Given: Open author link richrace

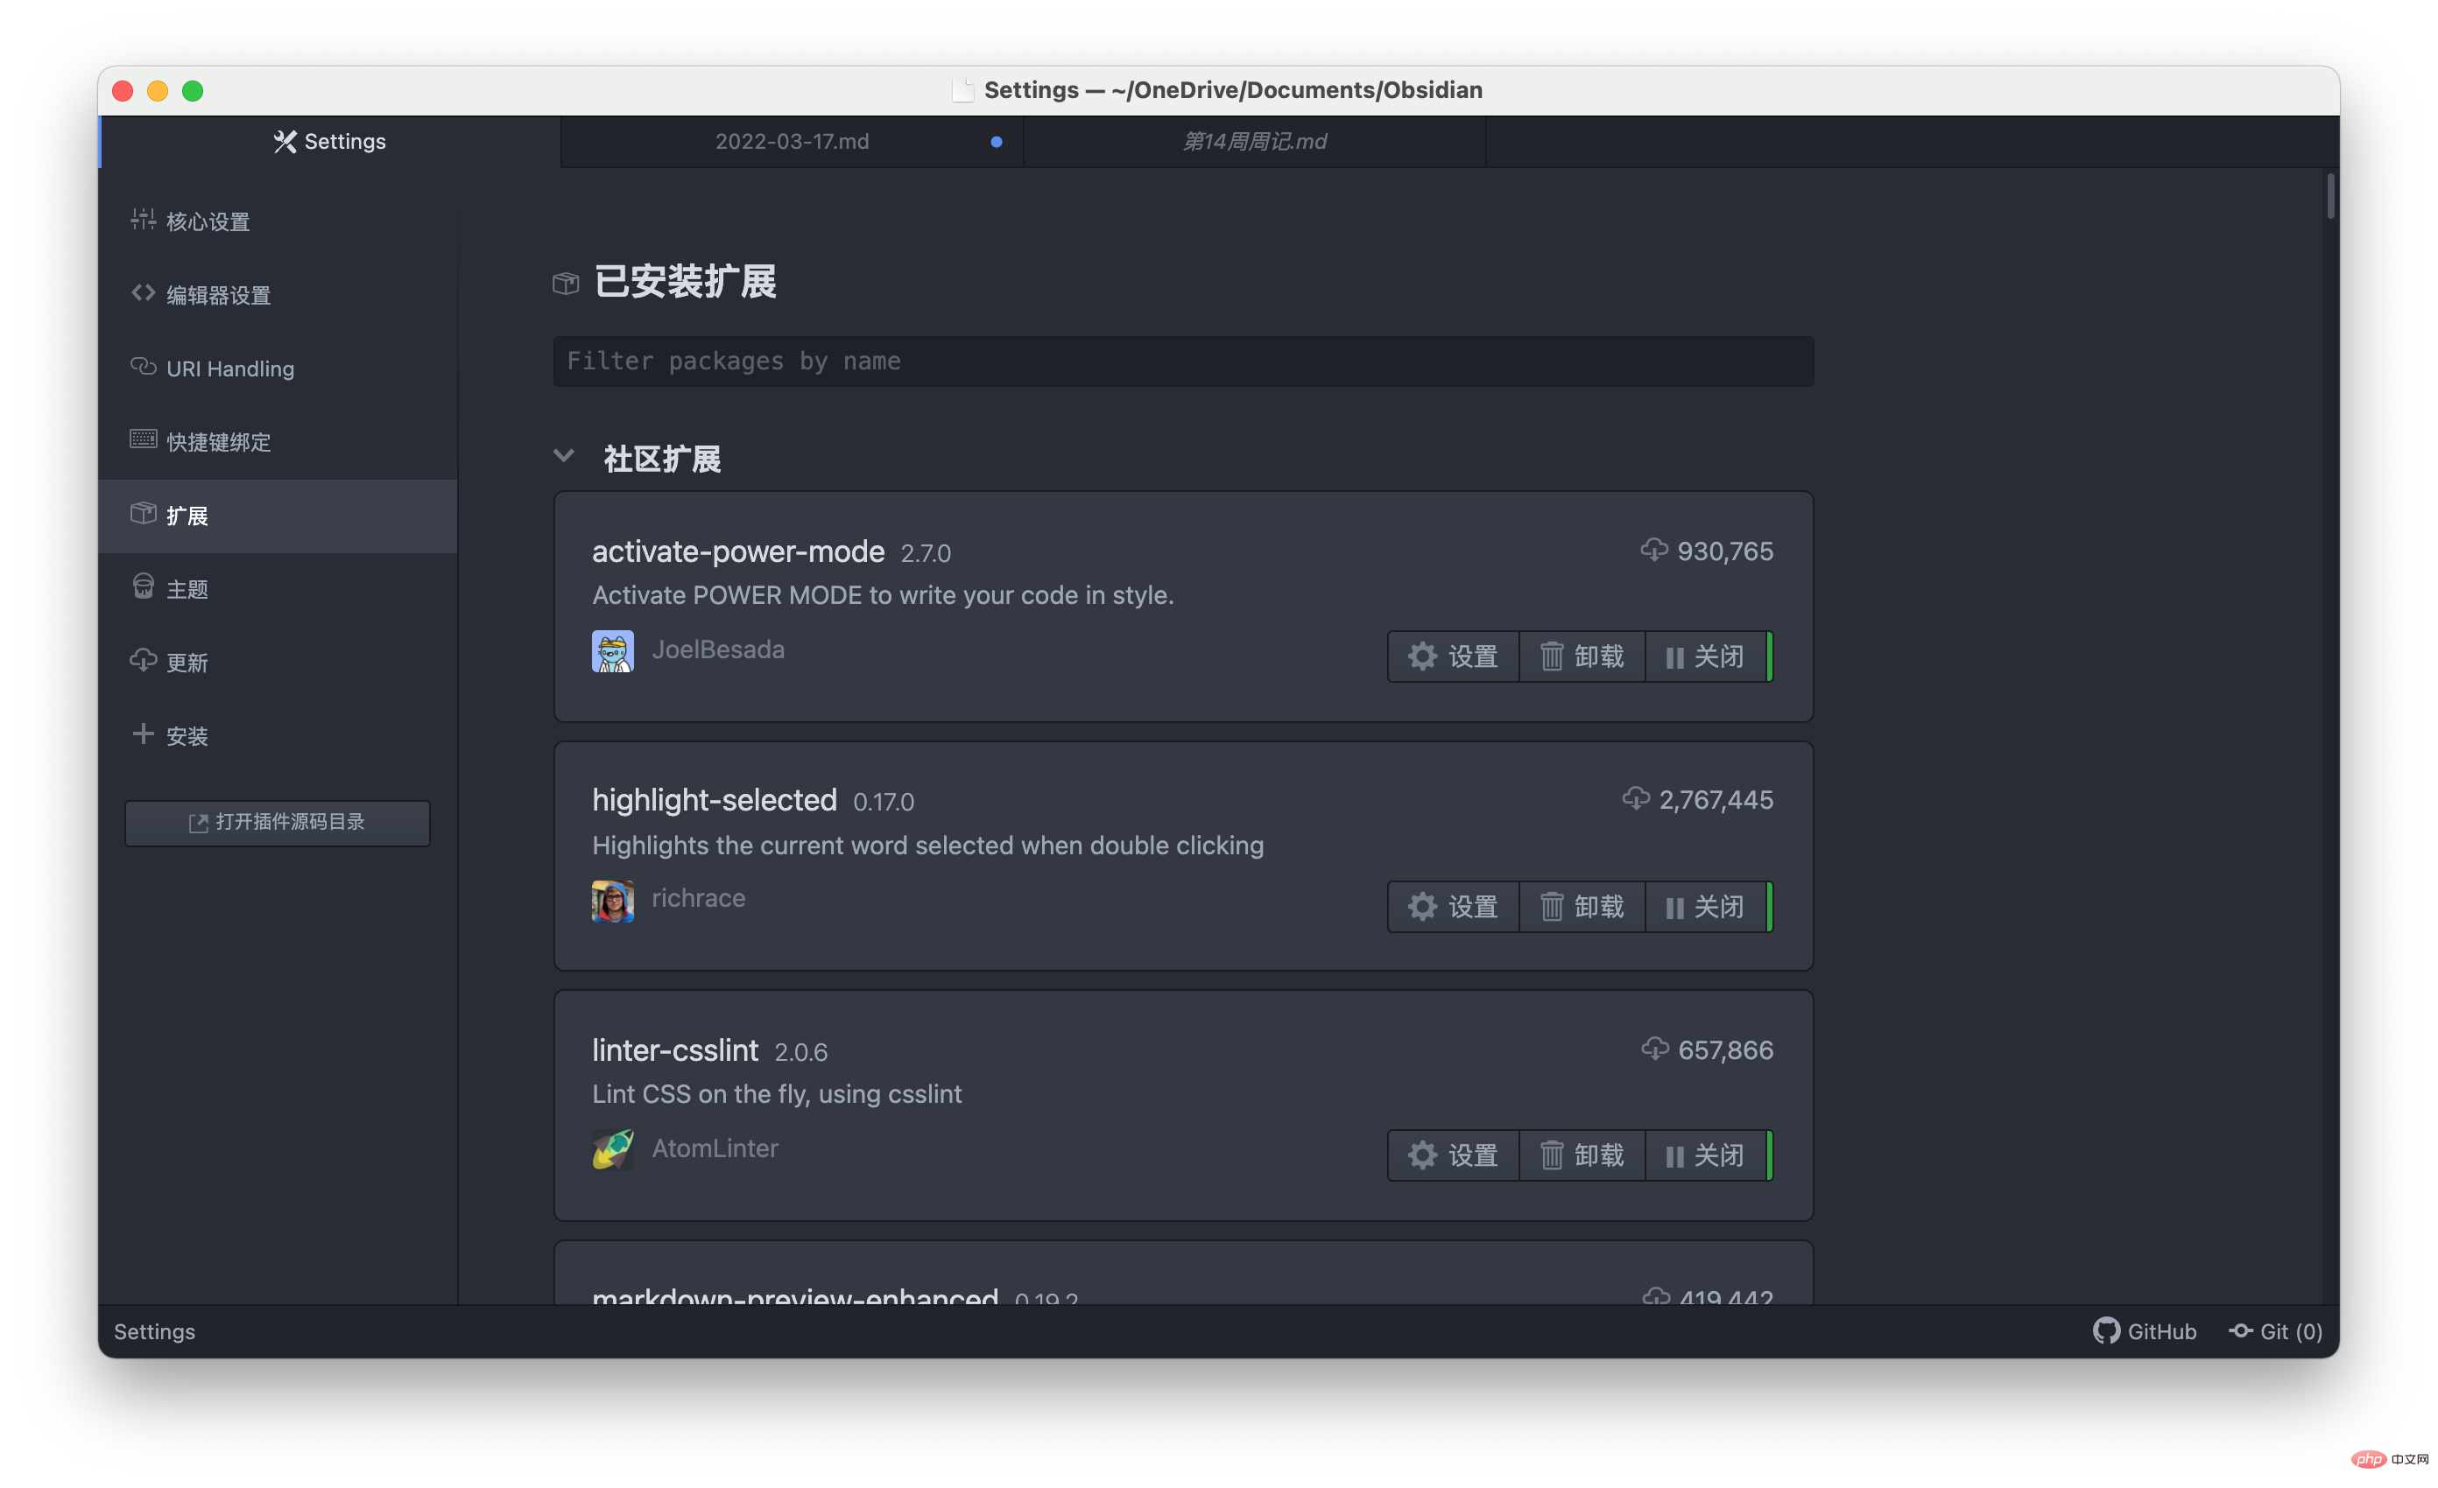Looking at the screenshot, I should tap(698, 898).
